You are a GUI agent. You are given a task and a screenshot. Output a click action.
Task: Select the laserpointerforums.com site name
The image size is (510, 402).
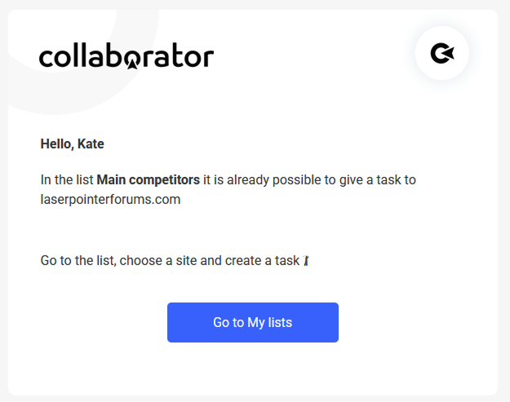(110, 199)
